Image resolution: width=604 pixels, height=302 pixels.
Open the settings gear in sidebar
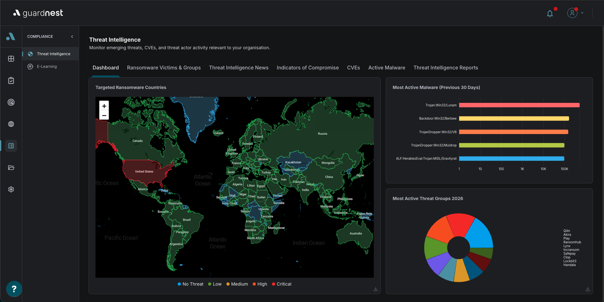pyautogui.click(x=11, y=189)
